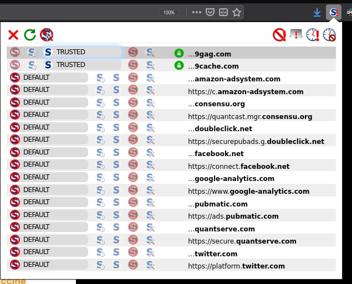
Task: Reset the 100% zoom level indicator
Action: coord(169,13)
